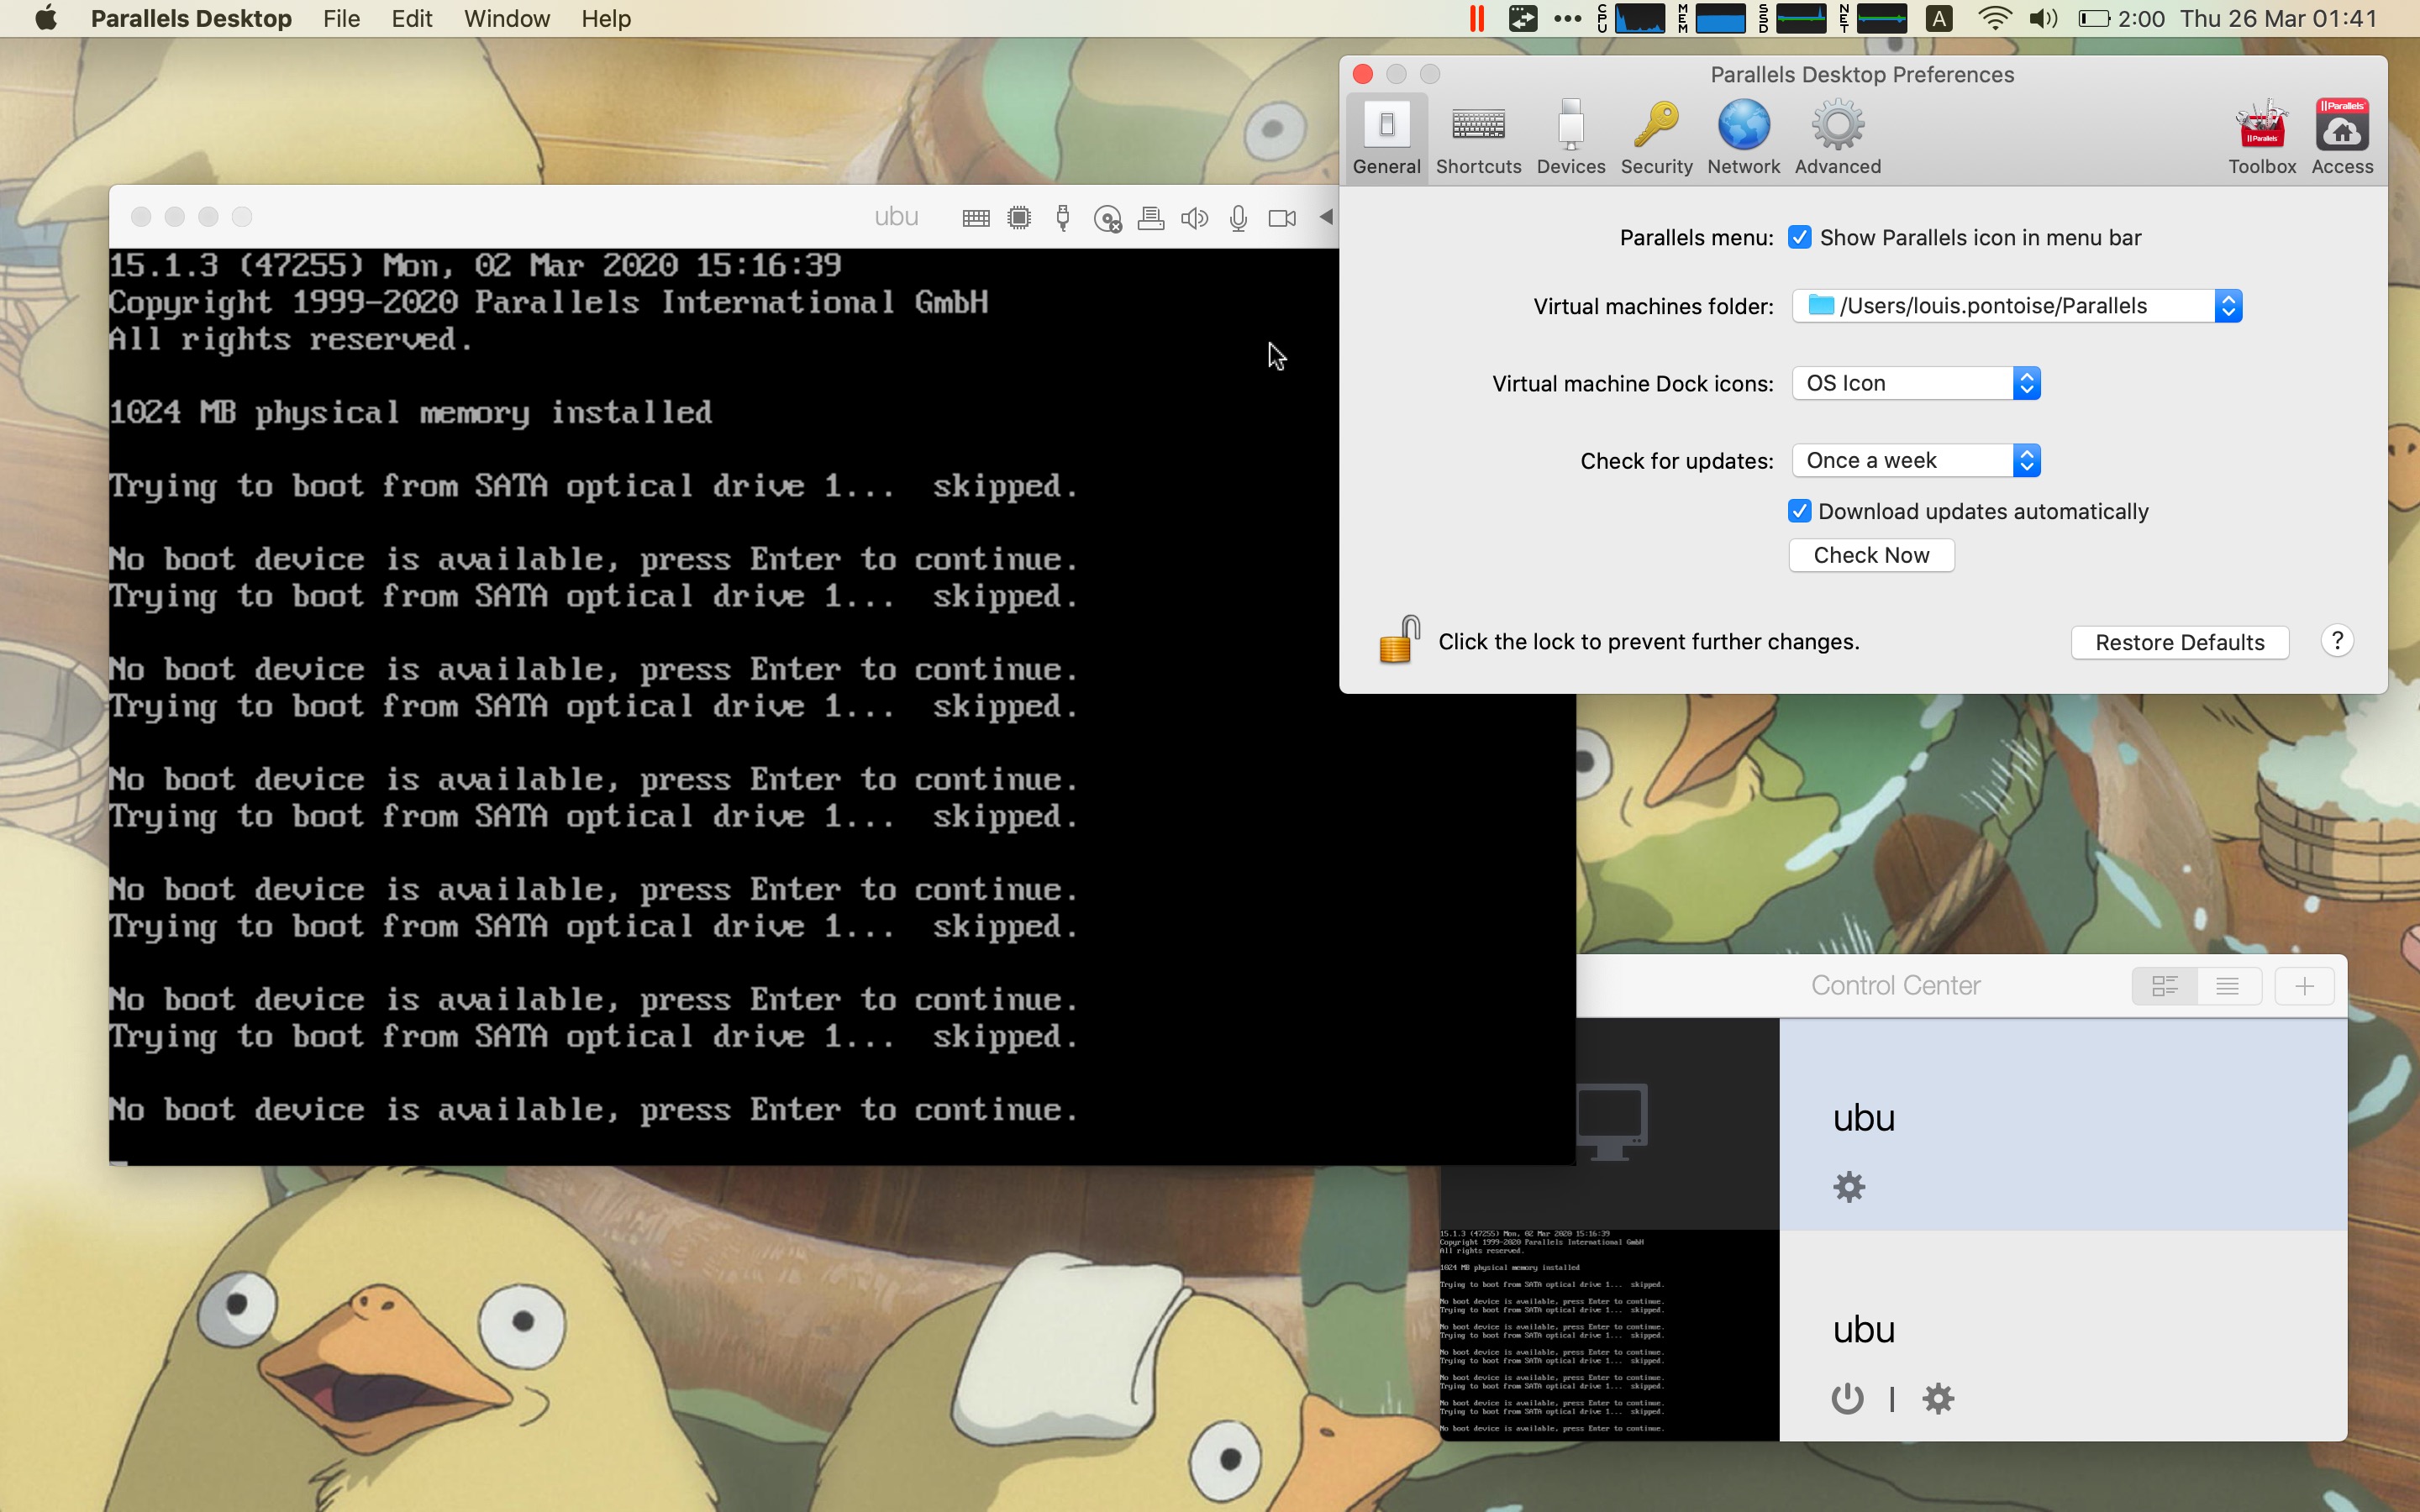Click CD/DVD disc icon in VM toolbar

[1107, 219]
